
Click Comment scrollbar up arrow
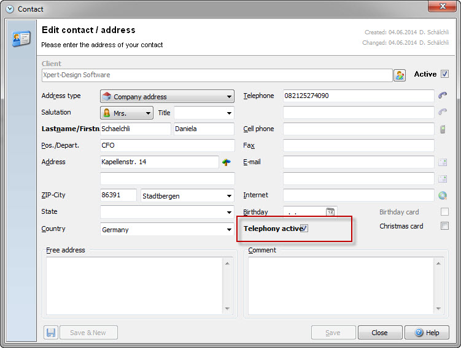[438, 263]
